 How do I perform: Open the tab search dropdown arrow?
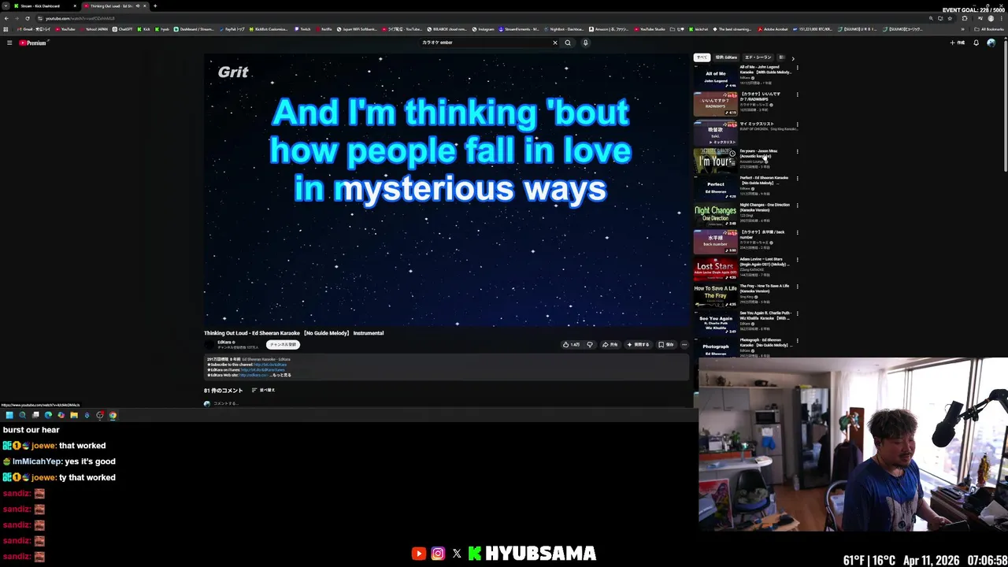pos(6,6)
